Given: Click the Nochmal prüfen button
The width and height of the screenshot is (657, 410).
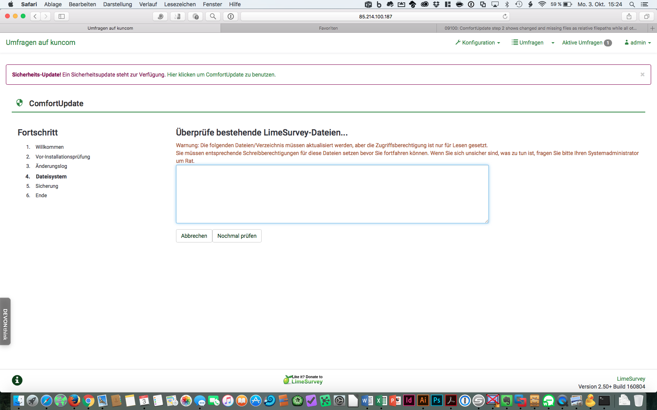Looking at the screenshot, I should click(237, 236).
